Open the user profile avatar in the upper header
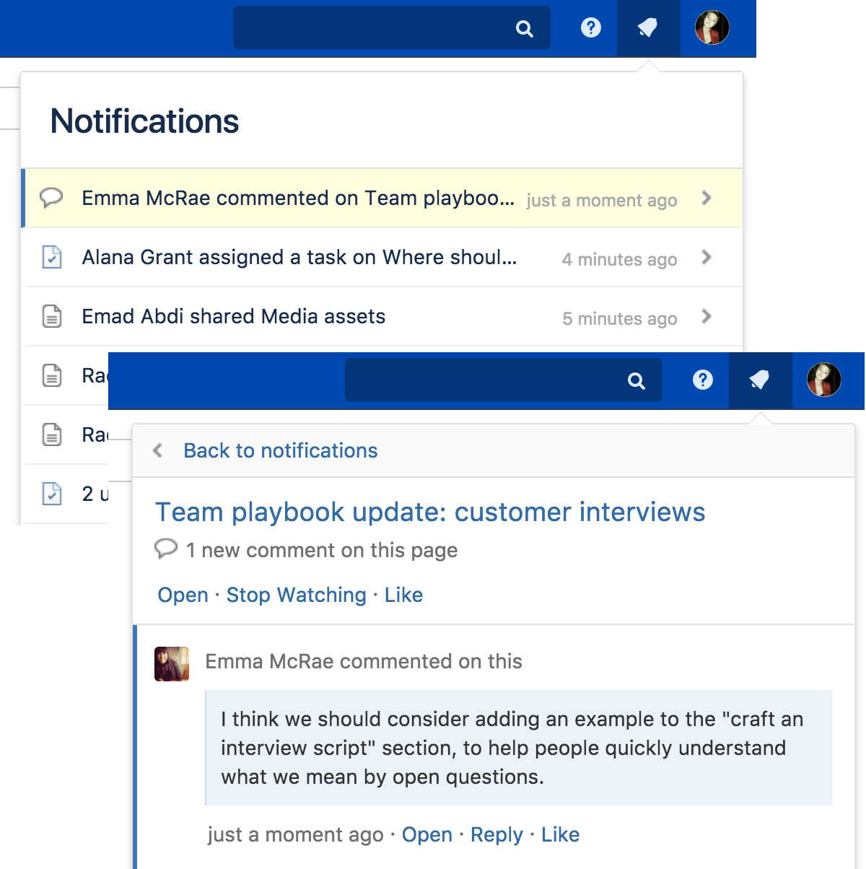The image size is (866, 869). coord(712,28)
